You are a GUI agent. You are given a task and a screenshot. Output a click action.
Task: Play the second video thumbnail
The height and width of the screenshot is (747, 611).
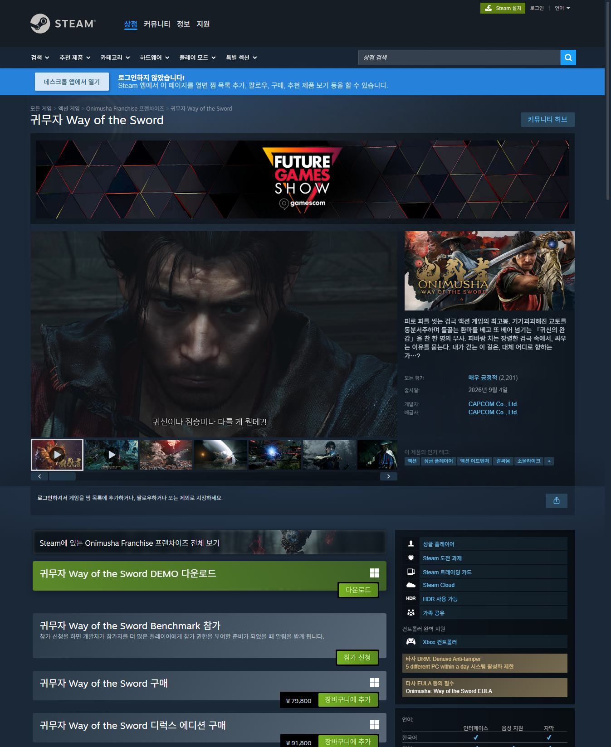point(112,455)
